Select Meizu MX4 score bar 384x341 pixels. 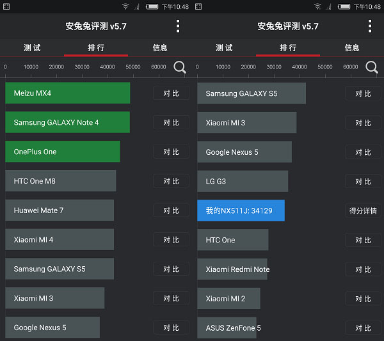pyautogui.click(x=68, y=93)
